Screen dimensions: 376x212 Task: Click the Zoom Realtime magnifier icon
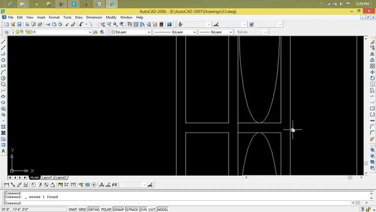[109, 24]
